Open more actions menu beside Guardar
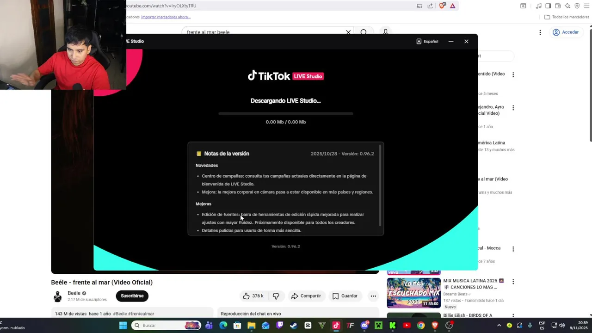Image resolution: width=592 pixels, height=333 pixels. tap(373, 296)
